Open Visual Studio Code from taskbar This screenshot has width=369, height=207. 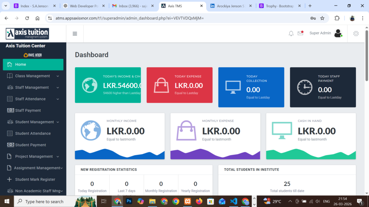[234, 201]
